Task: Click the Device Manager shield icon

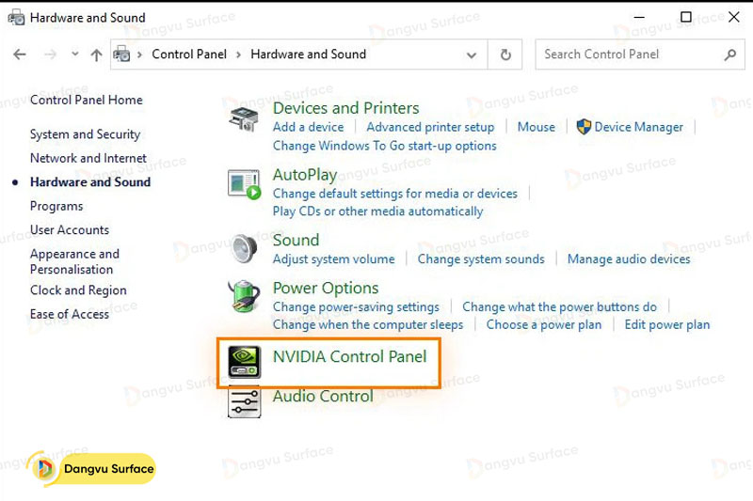Action: point(584,127)
